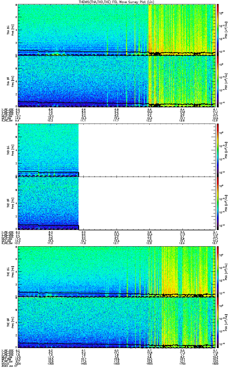Select PSD unit label of THE B-parallel colorbar
The image size is (230, 368).
227,322
